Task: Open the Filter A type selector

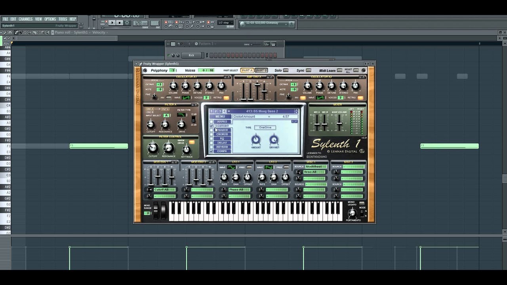Action: click(181, 115)
